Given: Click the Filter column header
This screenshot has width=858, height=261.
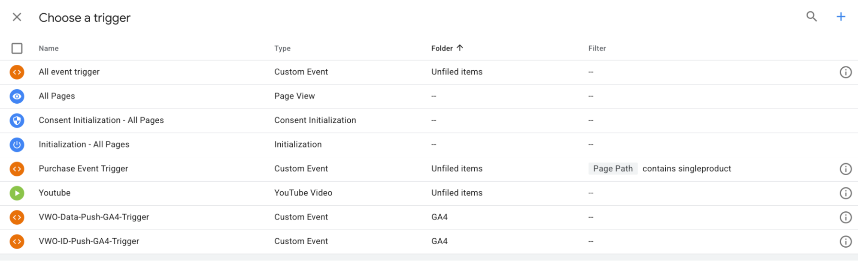Looking at the screenshot, I should (597, 48).
